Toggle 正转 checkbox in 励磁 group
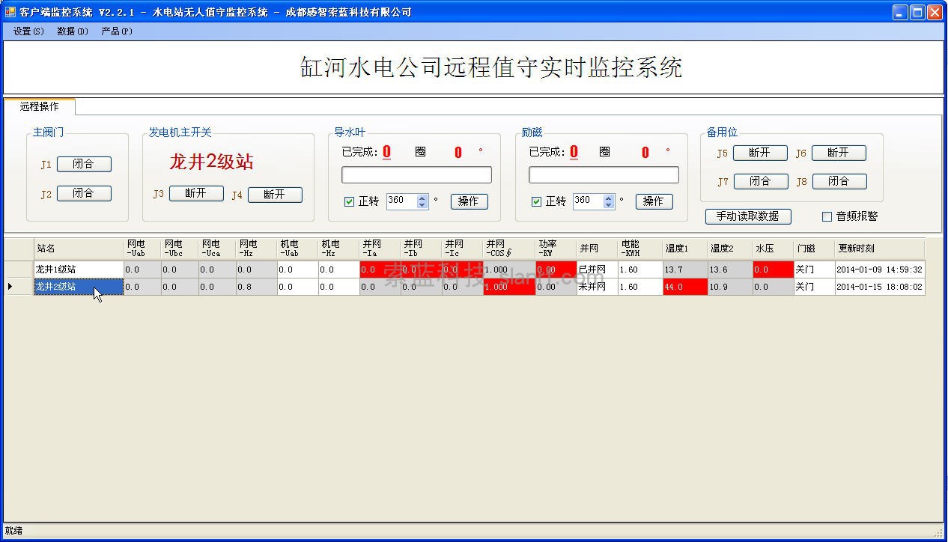The width and height of the screenshot is (948, 542). pos(536,201)
